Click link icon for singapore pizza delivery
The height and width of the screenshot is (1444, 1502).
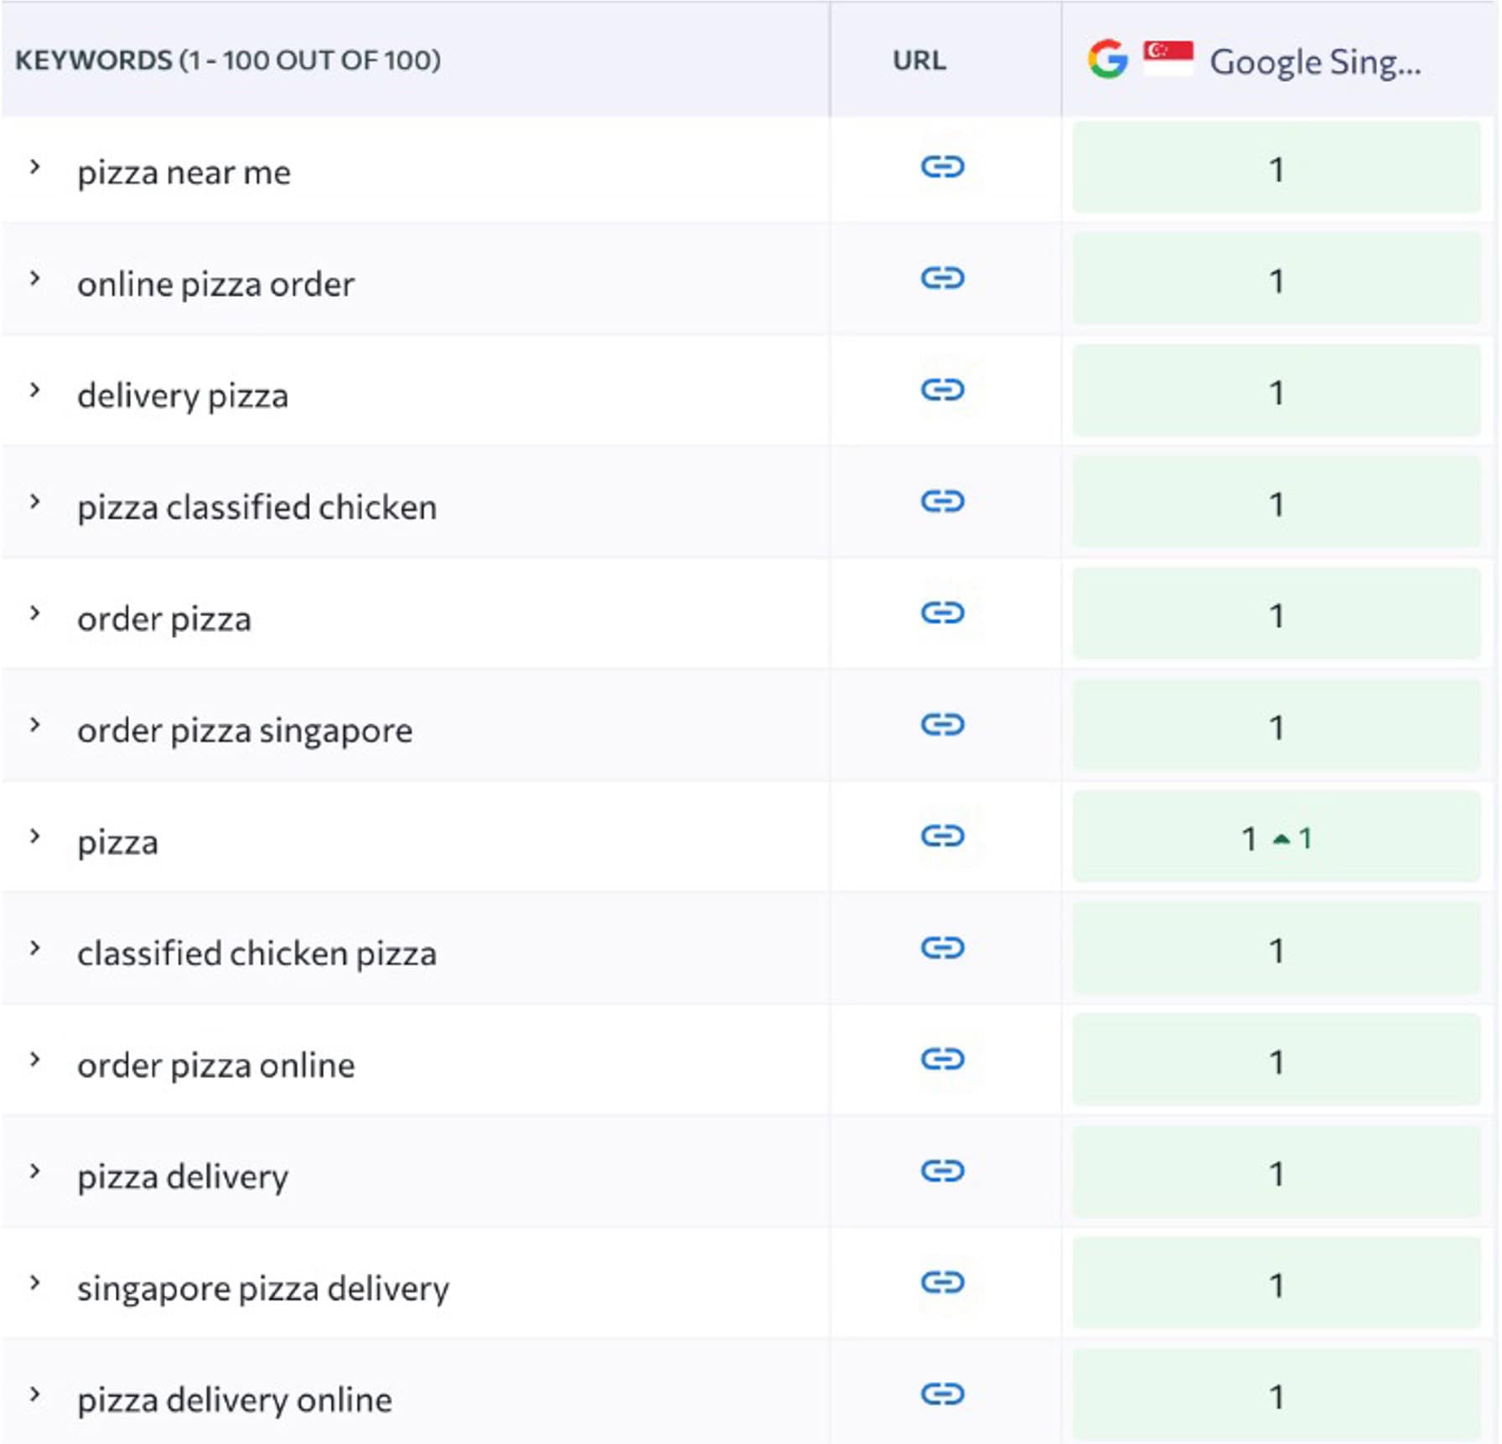pos(942,1282)
